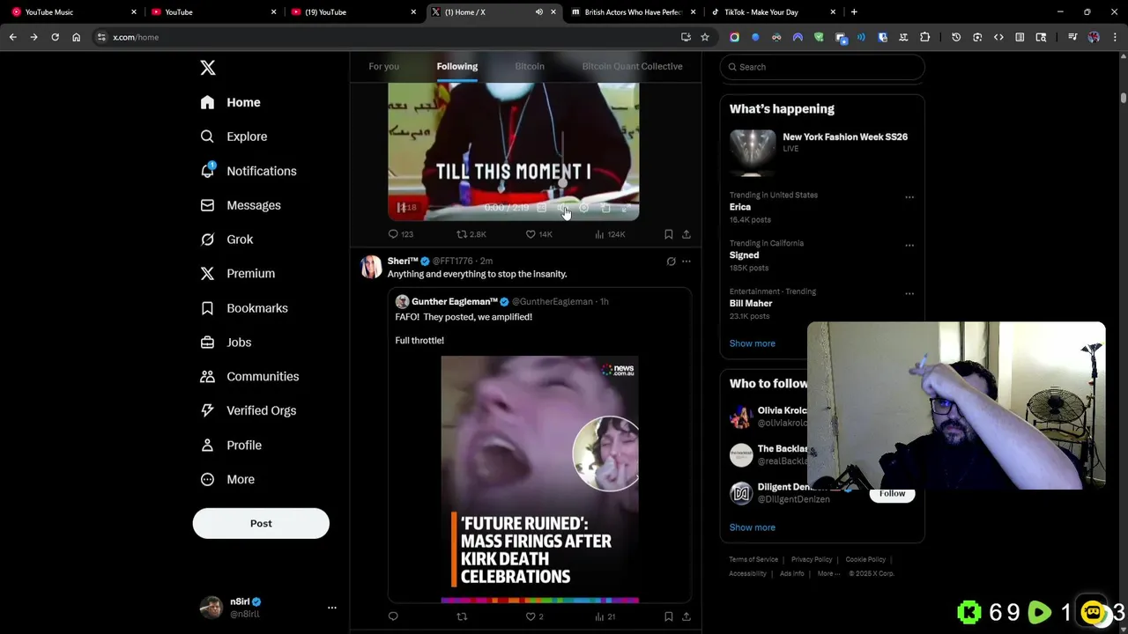Viewport: 1128px width, 634px height.
Task: Open n8irl account options menu
Action: pos(332,608)
